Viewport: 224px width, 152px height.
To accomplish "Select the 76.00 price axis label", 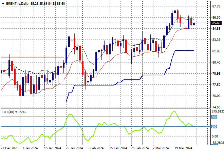I will 216,96.
